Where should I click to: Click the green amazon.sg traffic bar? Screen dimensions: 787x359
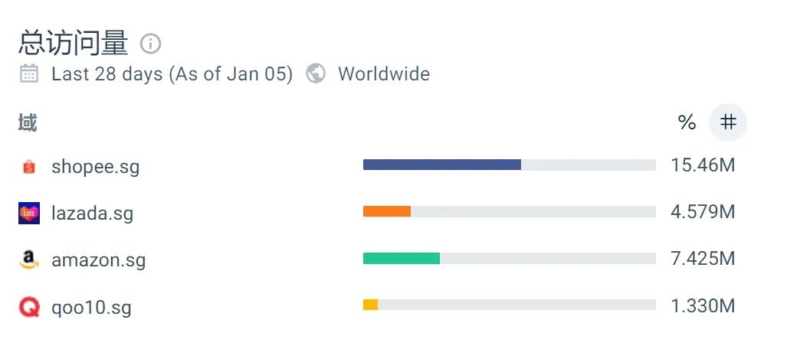tap(402, 258)
